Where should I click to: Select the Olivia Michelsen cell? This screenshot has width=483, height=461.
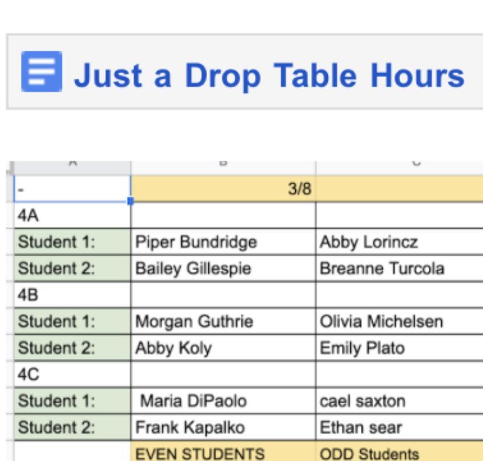tap(399, 321)
